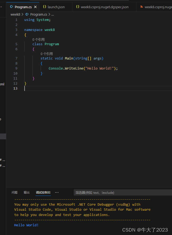The width and height of the screenshot is (172, 235).
Task: Close the Program.cs editor tab
Action: [35, 7]
